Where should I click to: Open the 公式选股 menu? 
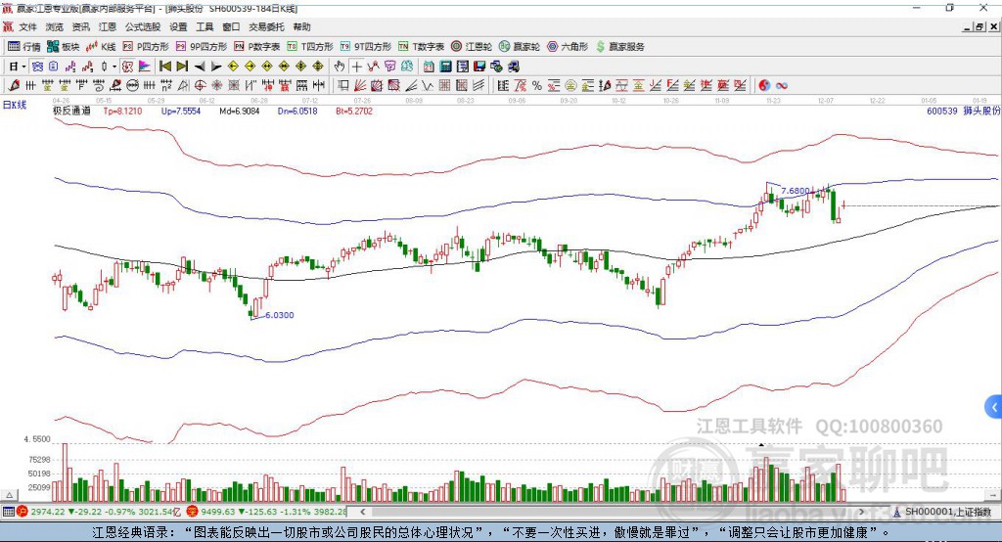[143, 26]
